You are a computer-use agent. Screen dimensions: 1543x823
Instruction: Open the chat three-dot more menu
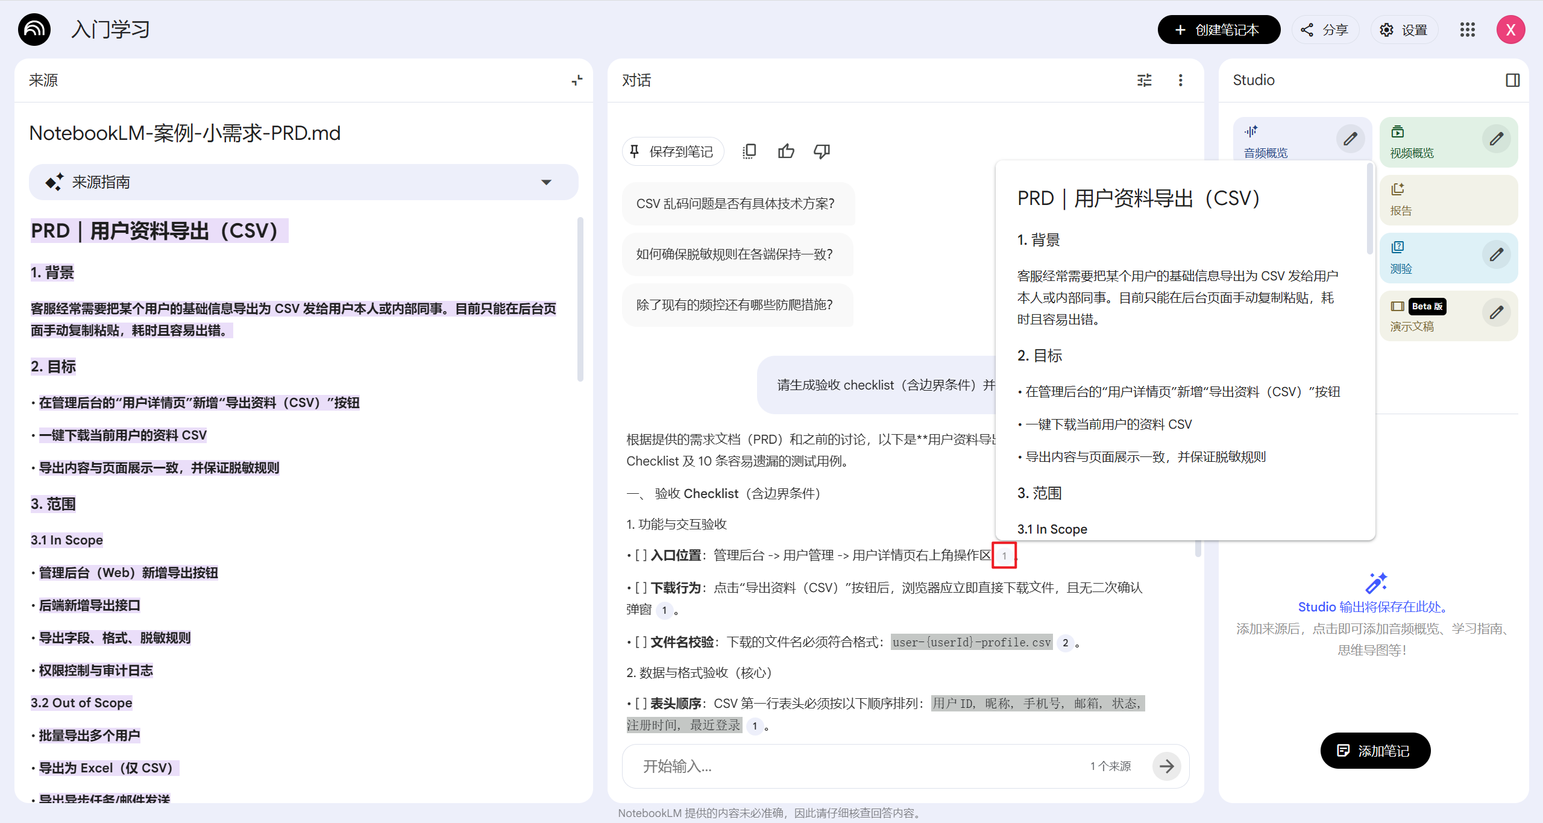1181,80
